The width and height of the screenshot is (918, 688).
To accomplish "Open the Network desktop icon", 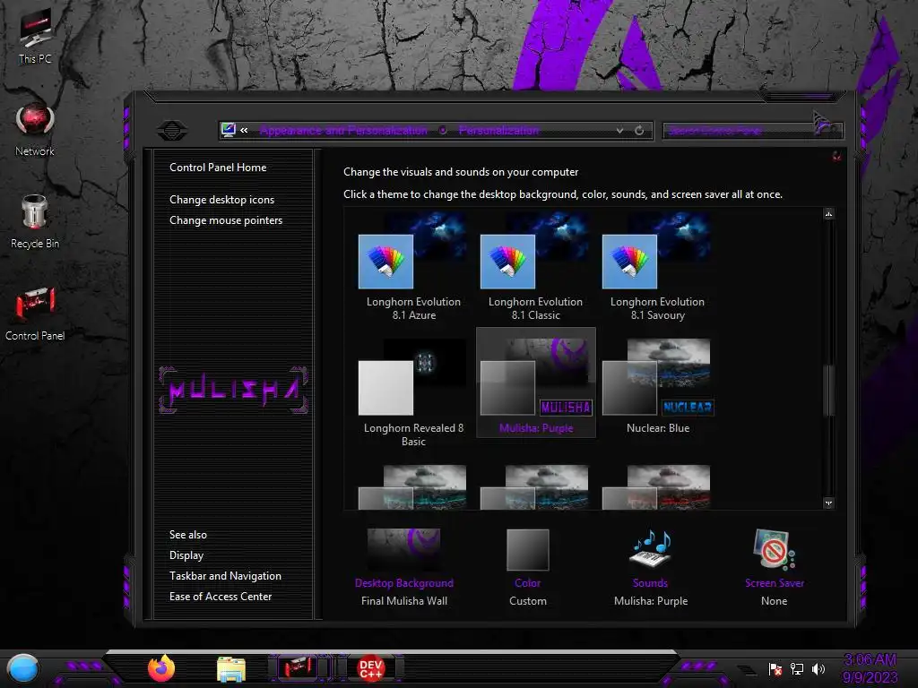I will point(35,130).
